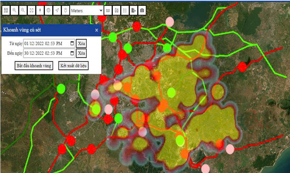The image size is (290, 173).
Task: Click the grid layout icon in the toolbar
Action: tap(6, 11)
